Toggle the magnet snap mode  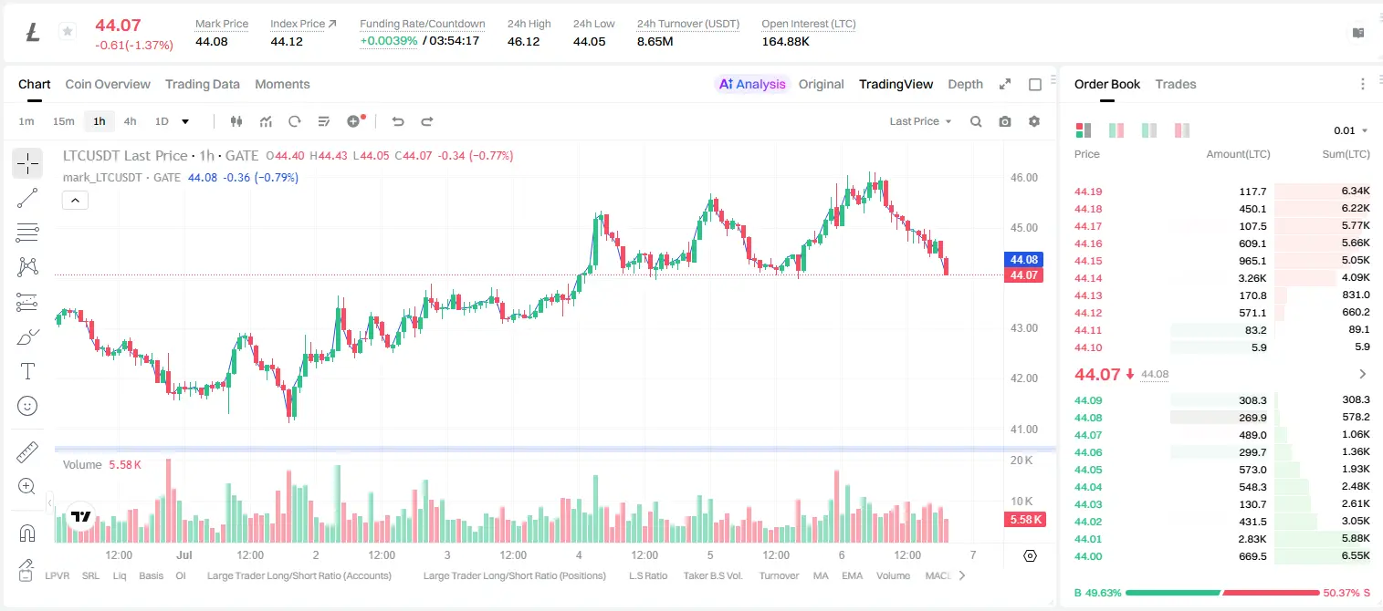(x=27, y=533)
